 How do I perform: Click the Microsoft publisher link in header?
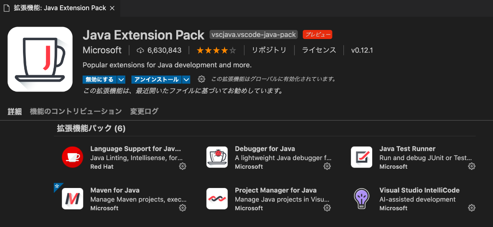(102, 50)
